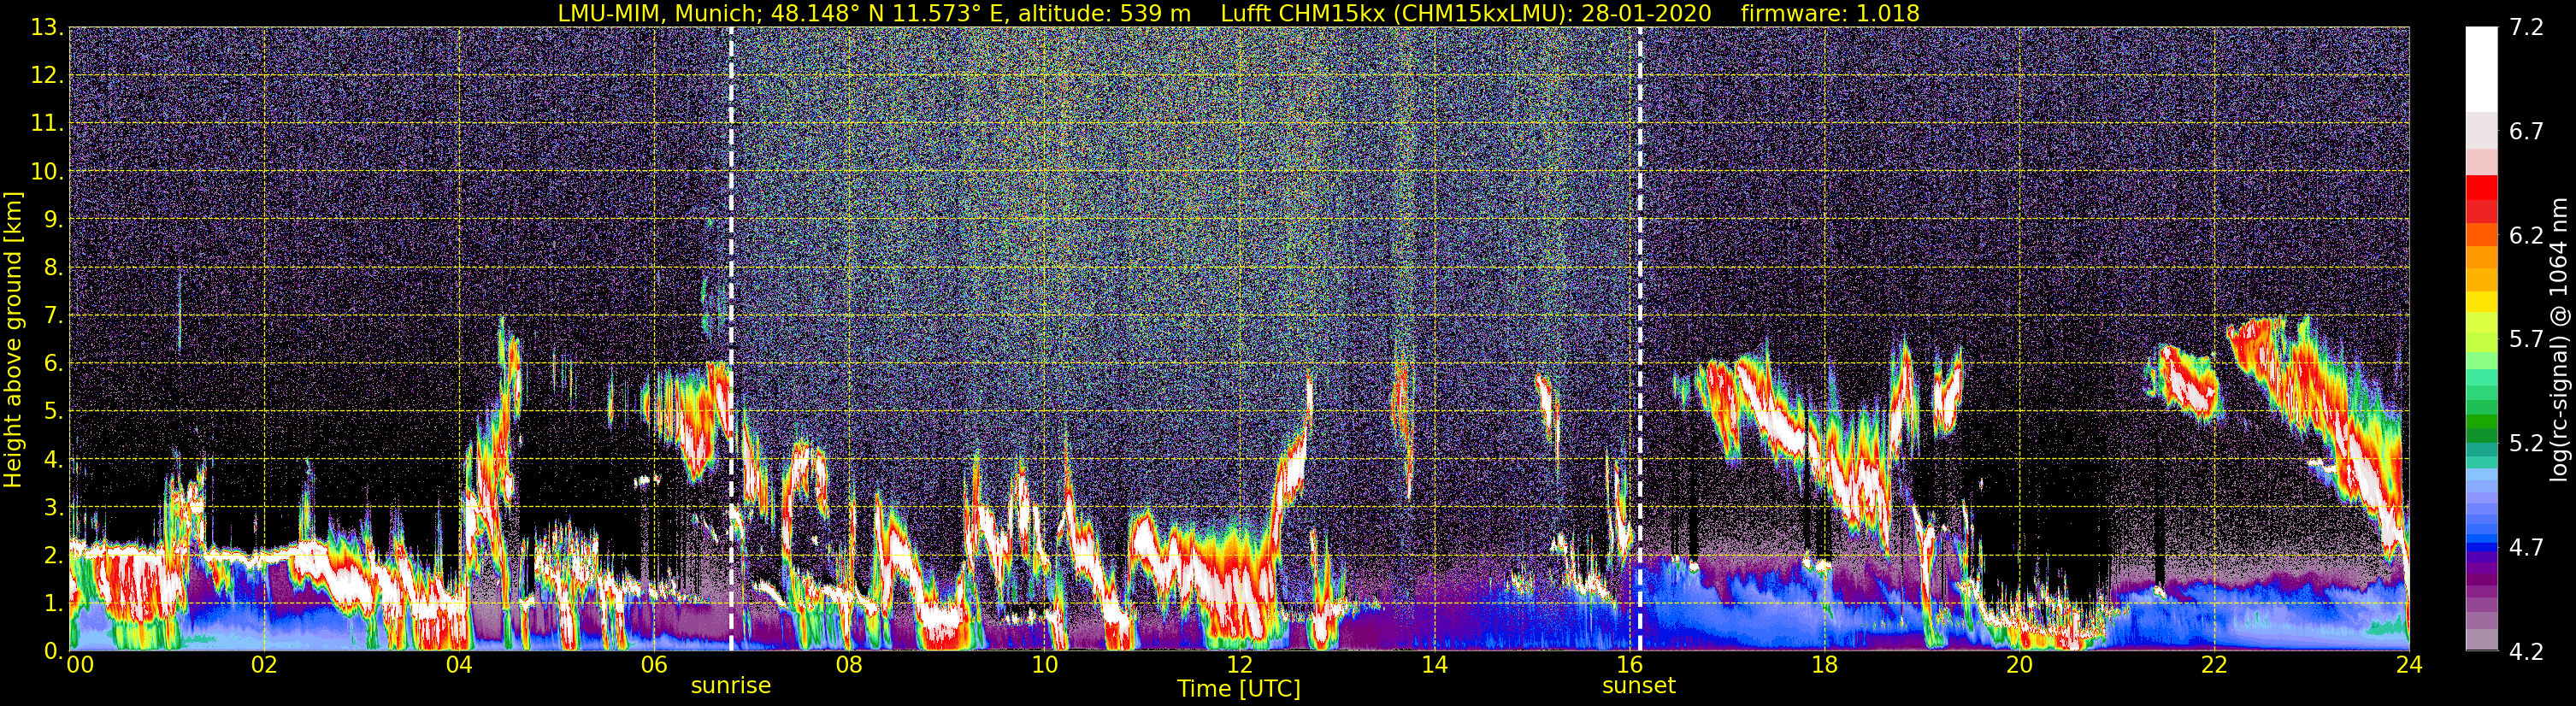2576x706 pixels.
Task: Click the sunset dashed vertical marker line
Action: [1640, 339]
